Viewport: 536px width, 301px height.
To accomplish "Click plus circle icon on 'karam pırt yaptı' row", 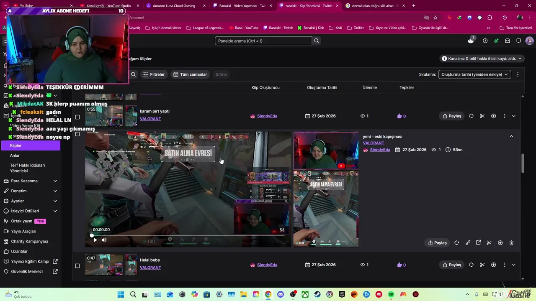I will click(x=493, y=116).
